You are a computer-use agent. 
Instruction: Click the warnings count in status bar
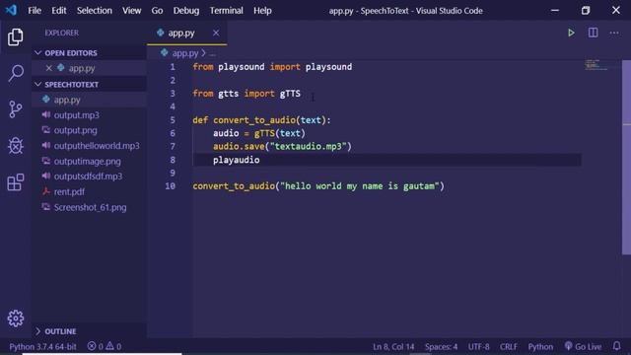(x=113, y=346)
